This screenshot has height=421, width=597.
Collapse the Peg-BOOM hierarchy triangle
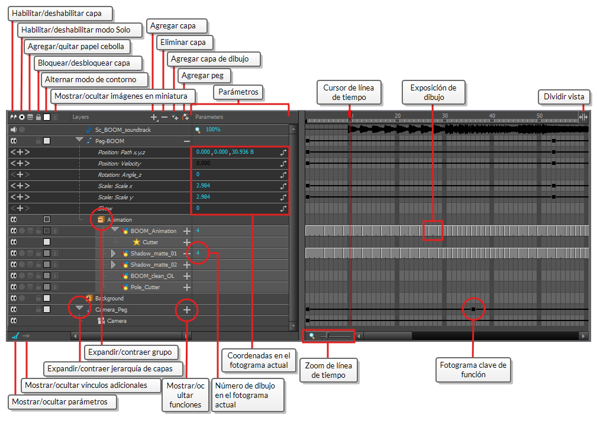[x=79, y=140]
